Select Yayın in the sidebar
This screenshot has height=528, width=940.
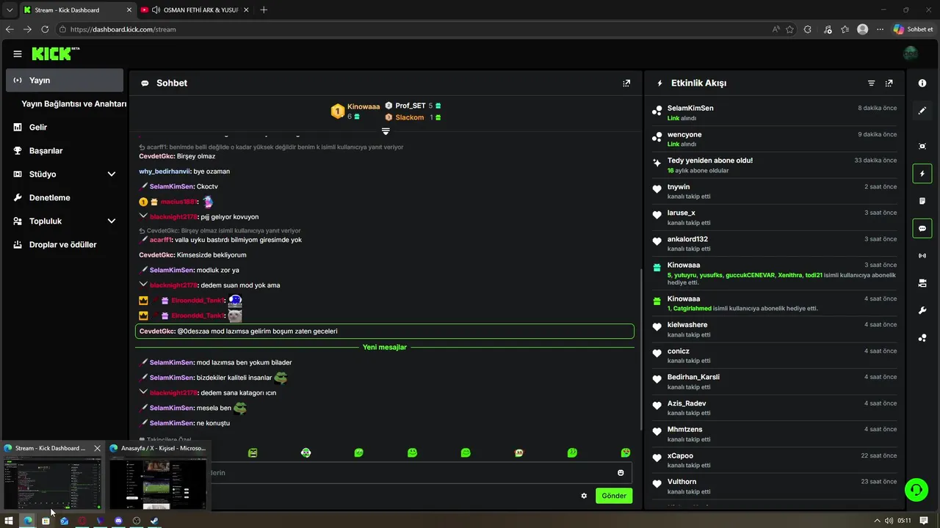click(65, 80)
